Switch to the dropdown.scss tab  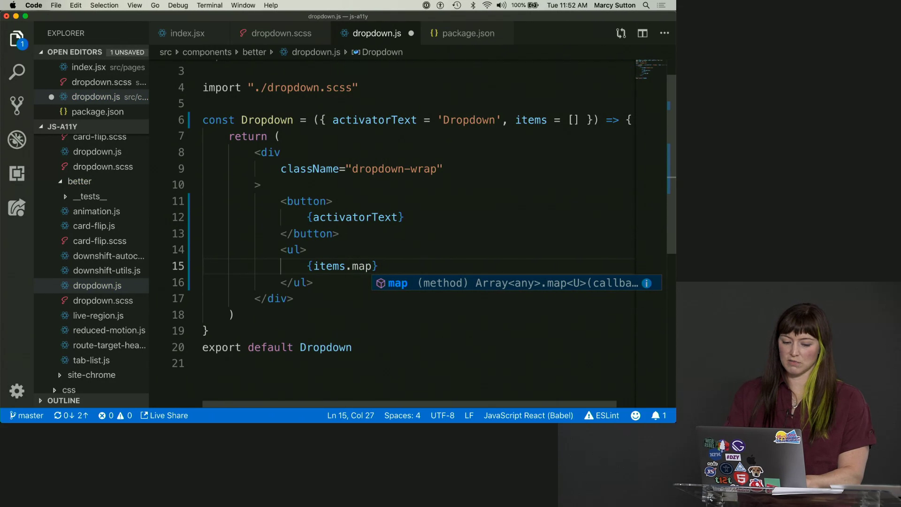pyautogui.click(x=281, y=33)
